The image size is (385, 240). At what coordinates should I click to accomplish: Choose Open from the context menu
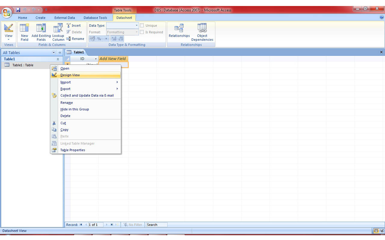[x=86, y=68]
